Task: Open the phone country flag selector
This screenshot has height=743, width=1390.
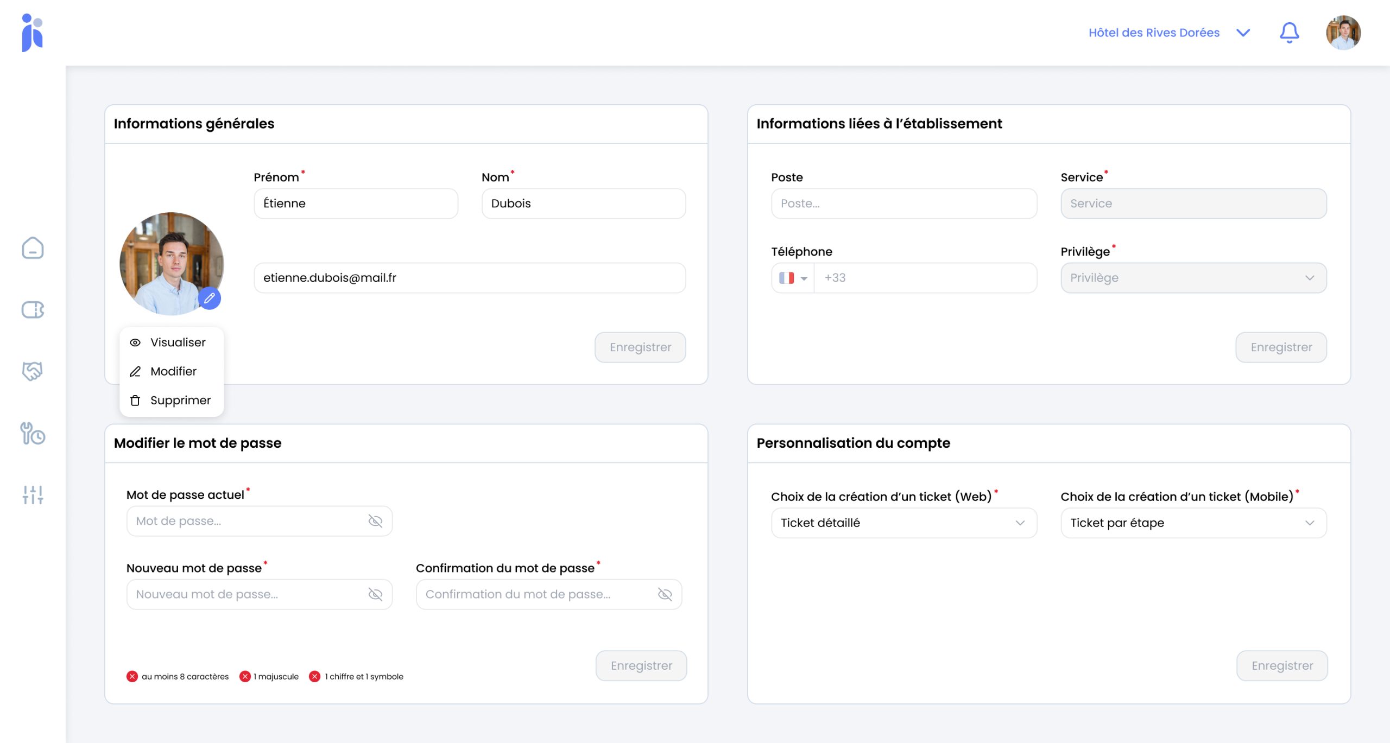Action: pos(793,278)
